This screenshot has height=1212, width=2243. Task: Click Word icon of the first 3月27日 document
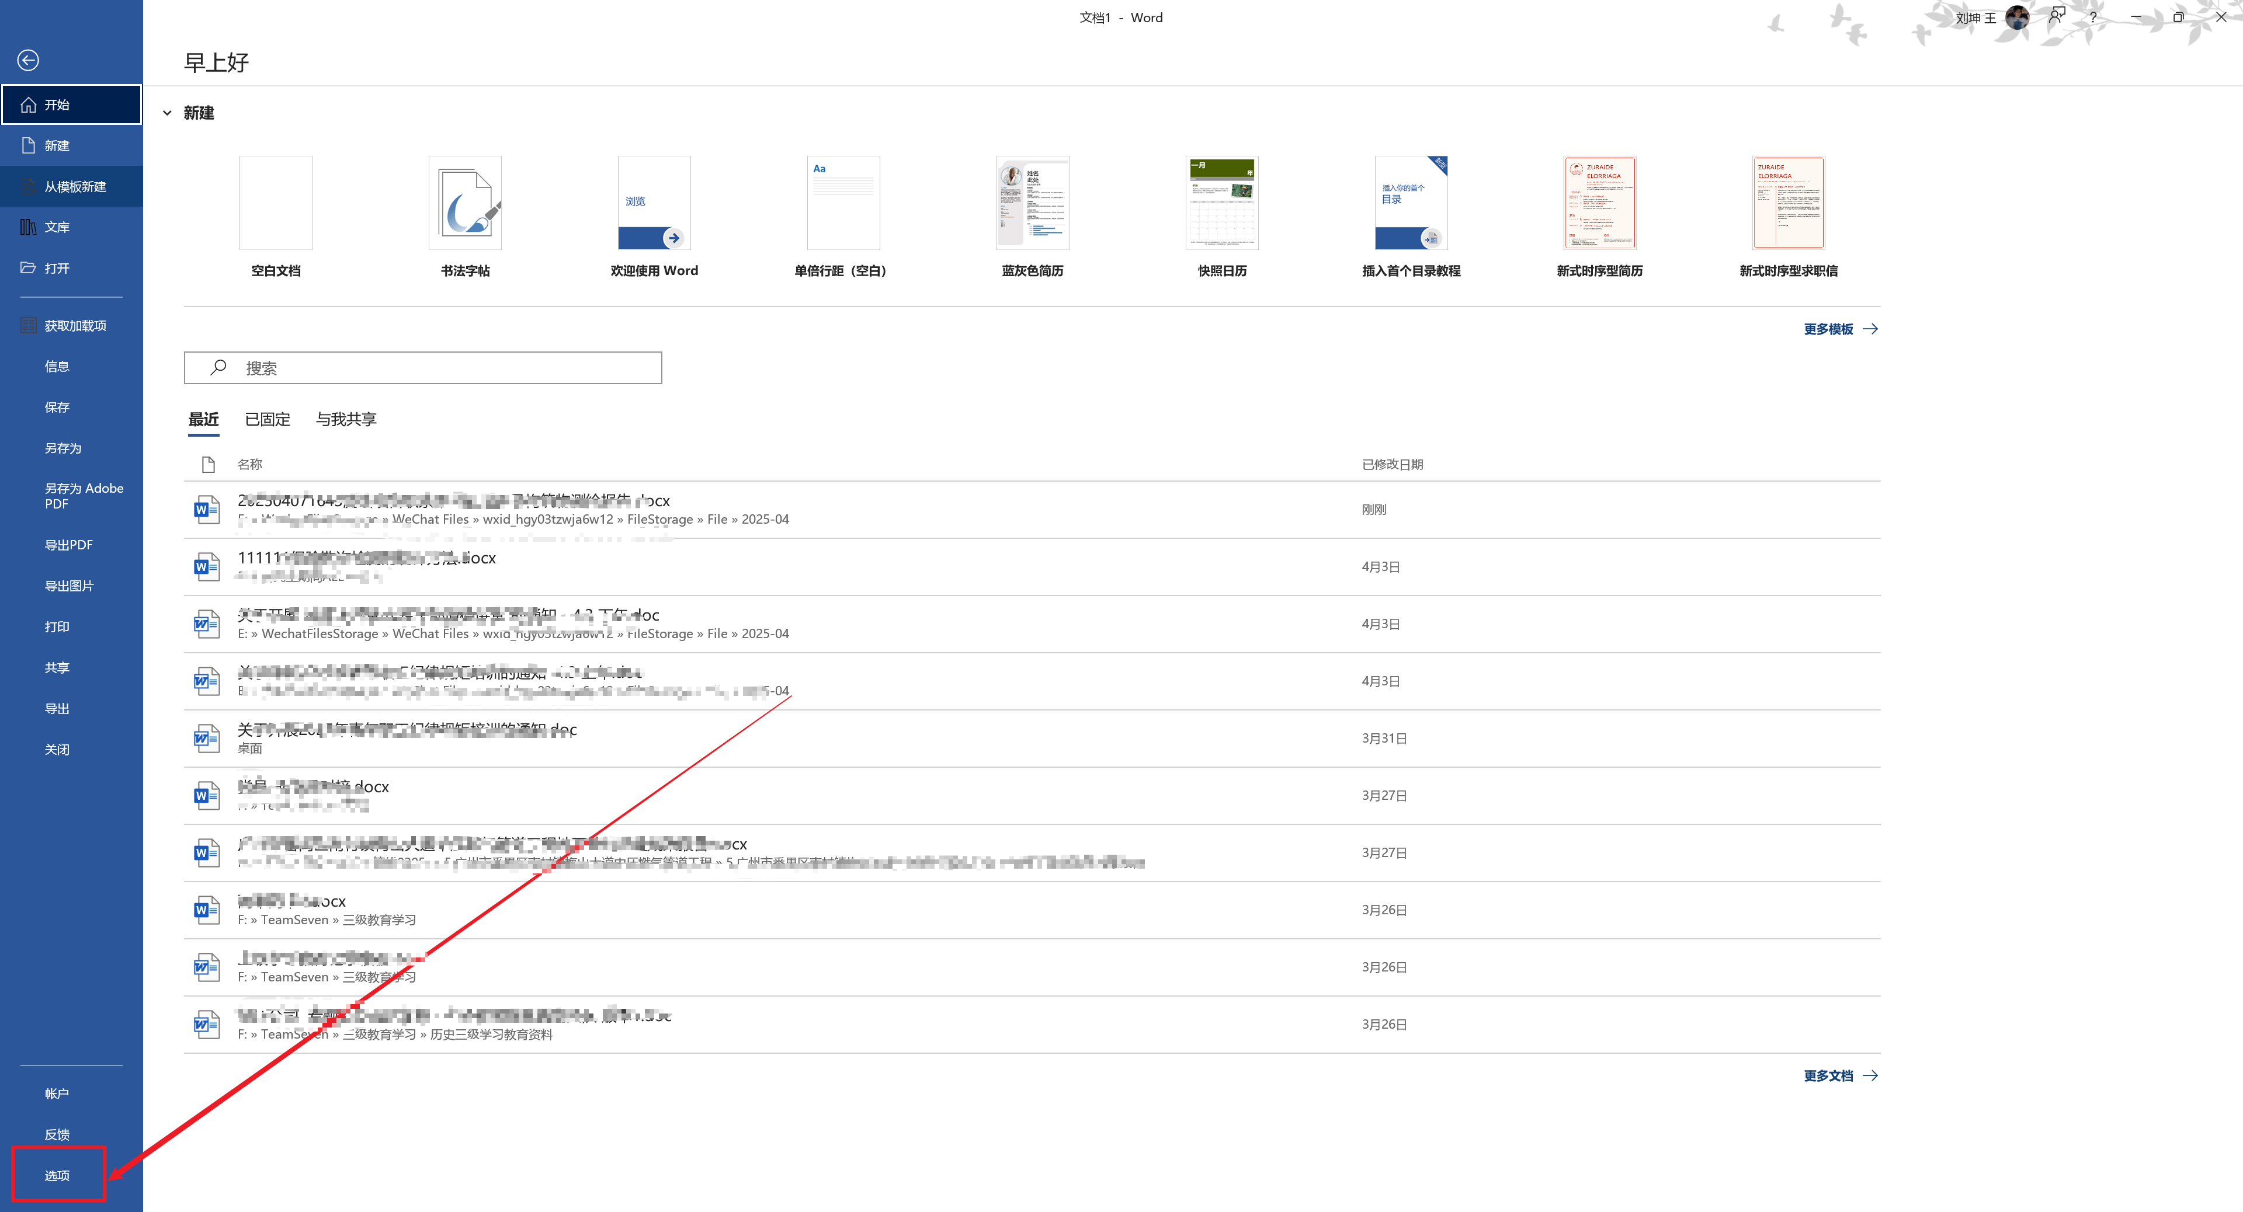pos(206,796)
